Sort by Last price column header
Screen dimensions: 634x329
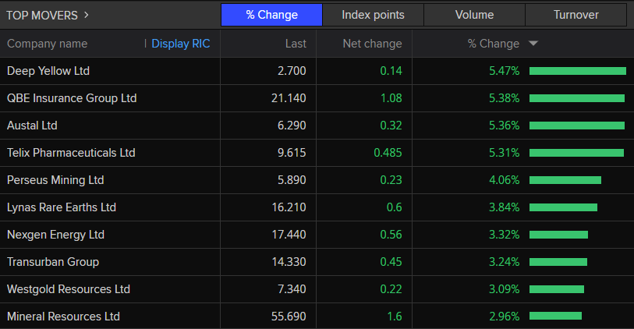click(296, 44)
